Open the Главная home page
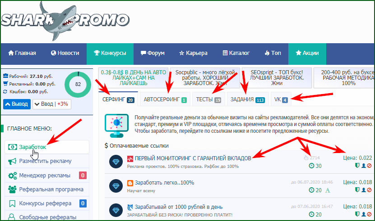The image size is (375, 221). 22,53
